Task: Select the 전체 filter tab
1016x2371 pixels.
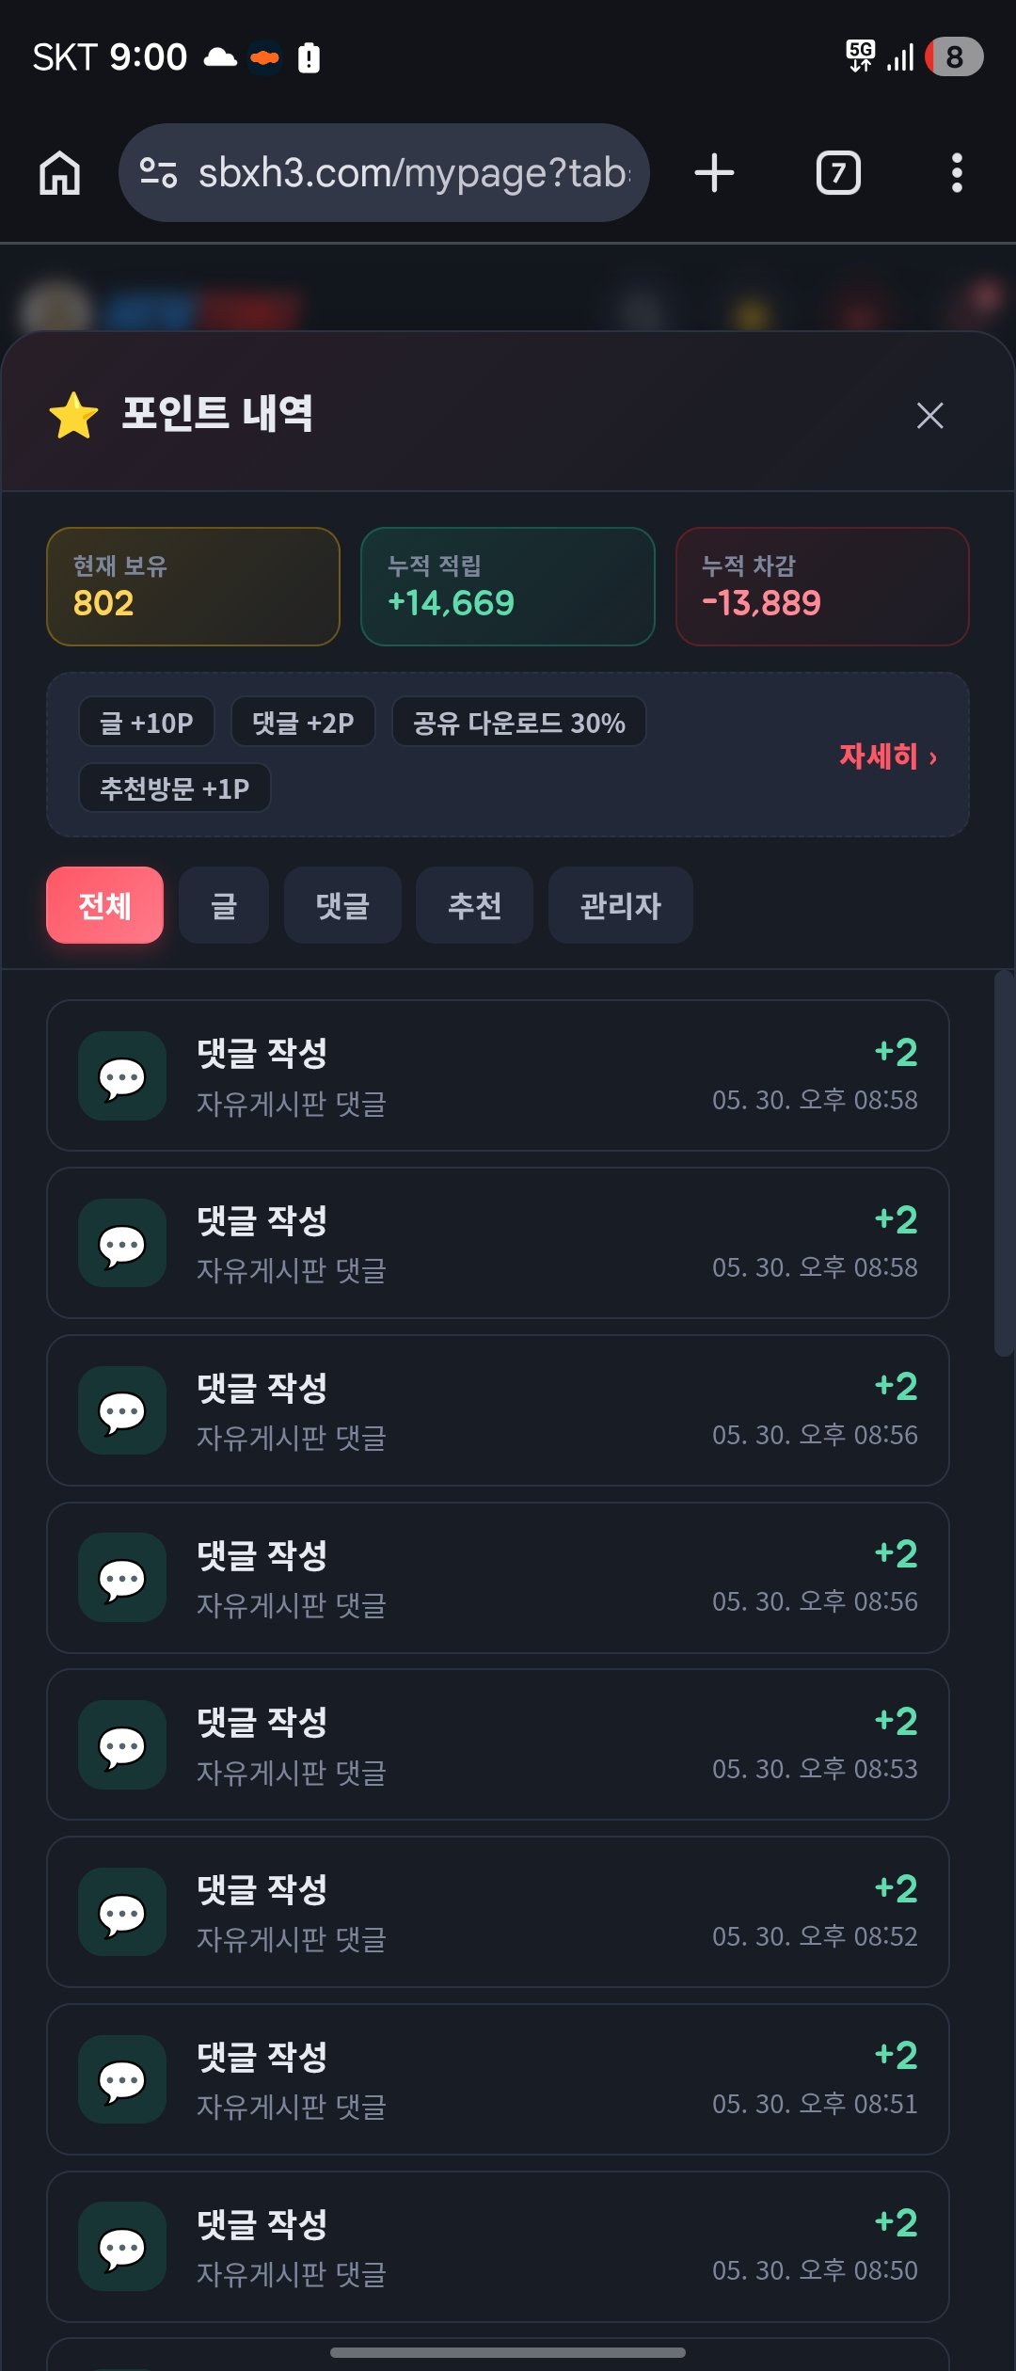Action: coord(104,905)
